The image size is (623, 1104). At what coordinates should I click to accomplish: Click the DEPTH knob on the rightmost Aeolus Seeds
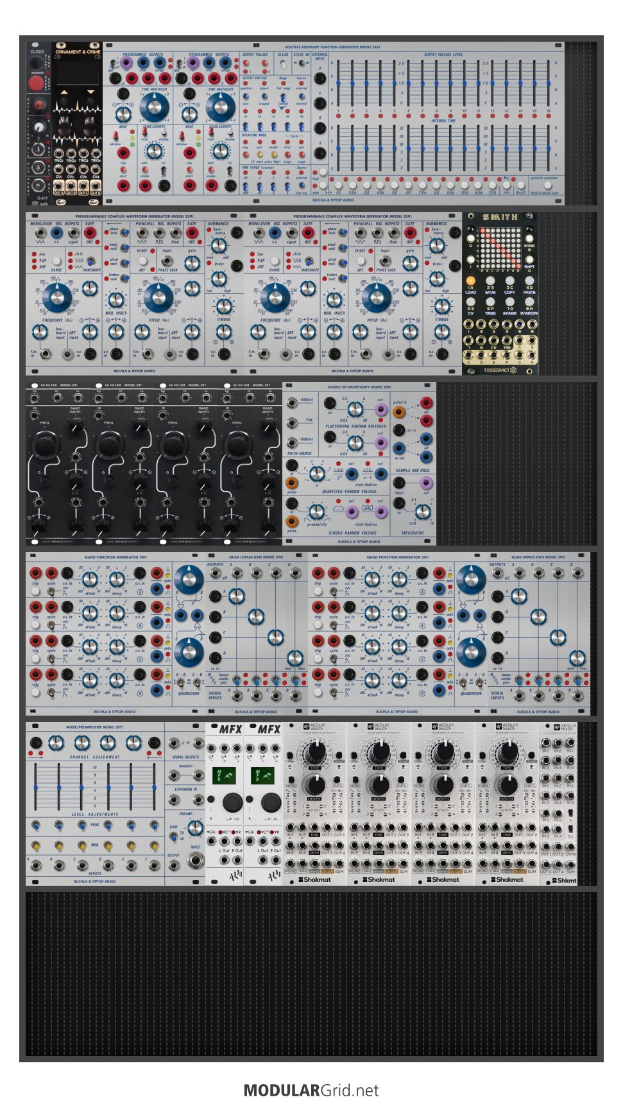click(508, 784)
